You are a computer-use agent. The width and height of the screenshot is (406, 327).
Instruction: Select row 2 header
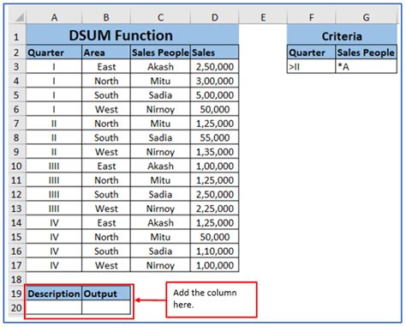pos(16,52)
